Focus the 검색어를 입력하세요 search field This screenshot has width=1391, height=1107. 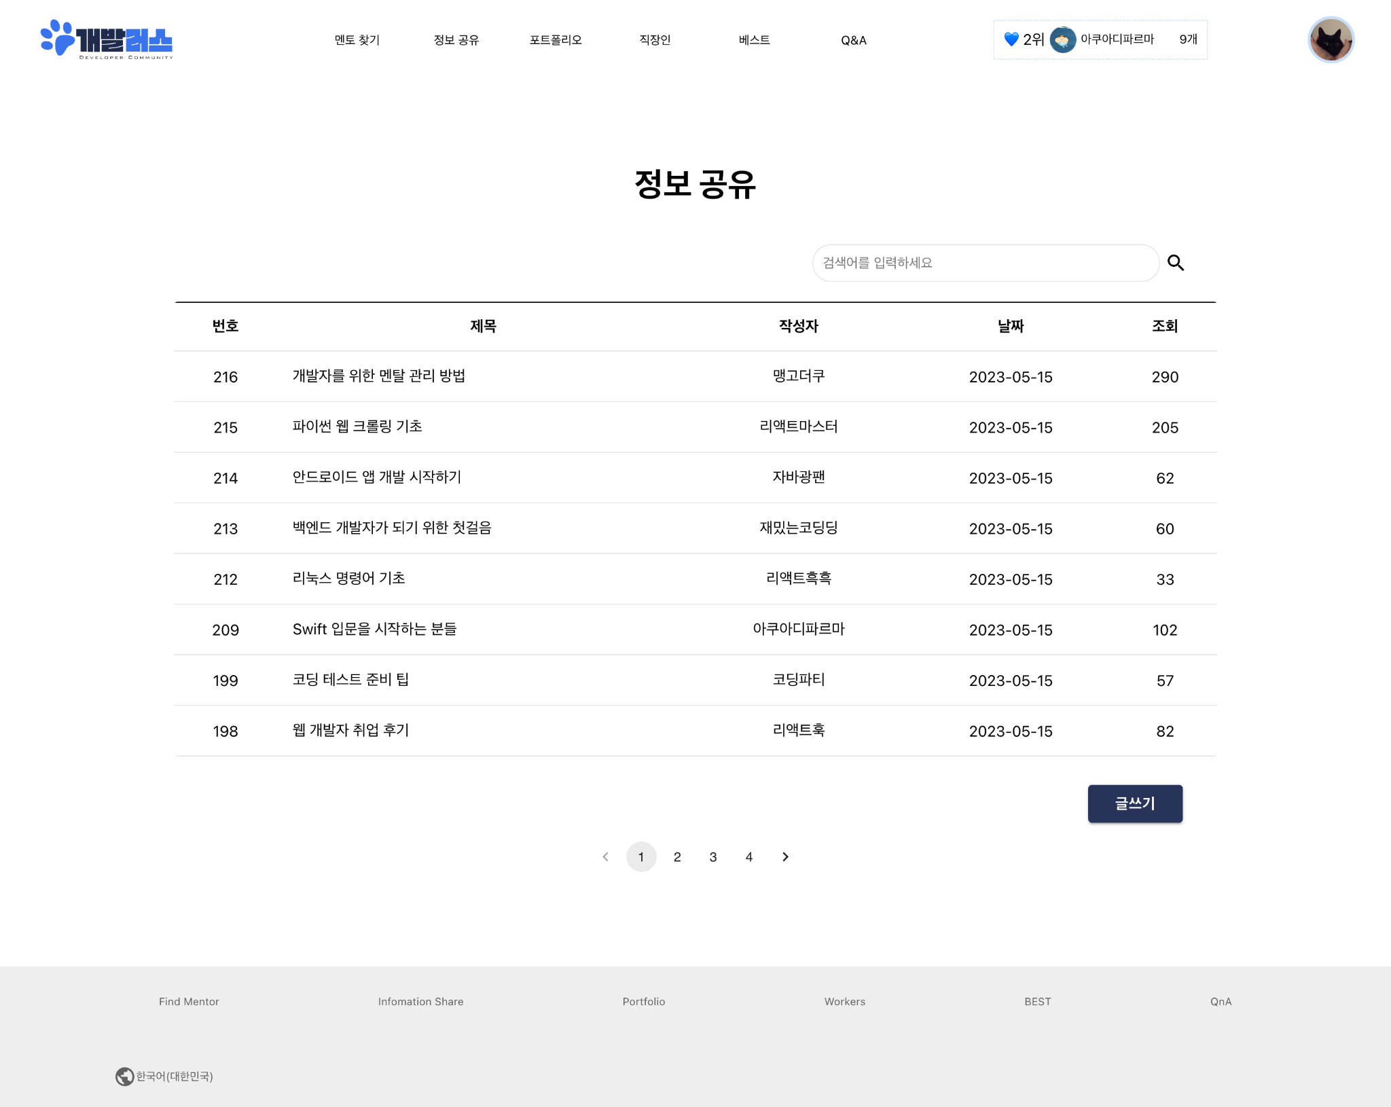(985, 263)
